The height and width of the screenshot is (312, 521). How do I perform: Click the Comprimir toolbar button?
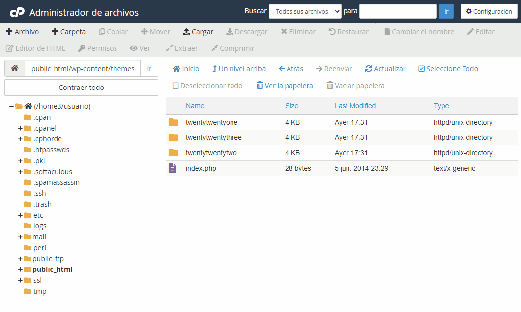click(x=232, y=48)
